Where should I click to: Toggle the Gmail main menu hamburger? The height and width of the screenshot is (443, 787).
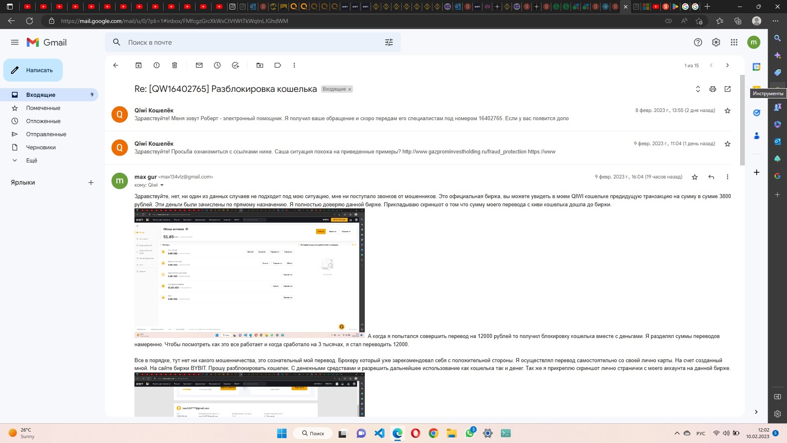coord(15,42)
